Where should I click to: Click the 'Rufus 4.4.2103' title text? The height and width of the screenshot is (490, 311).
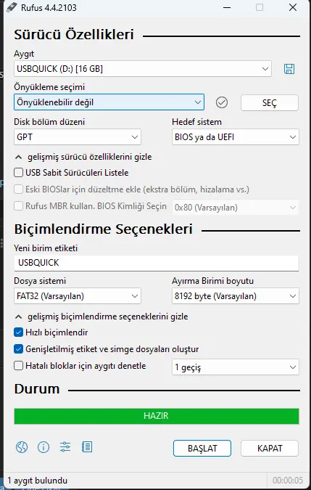click(49, 8)
